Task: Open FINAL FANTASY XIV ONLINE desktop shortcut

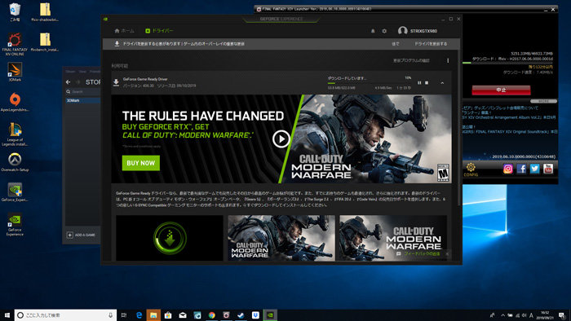Action: click(x=15, y=44)
